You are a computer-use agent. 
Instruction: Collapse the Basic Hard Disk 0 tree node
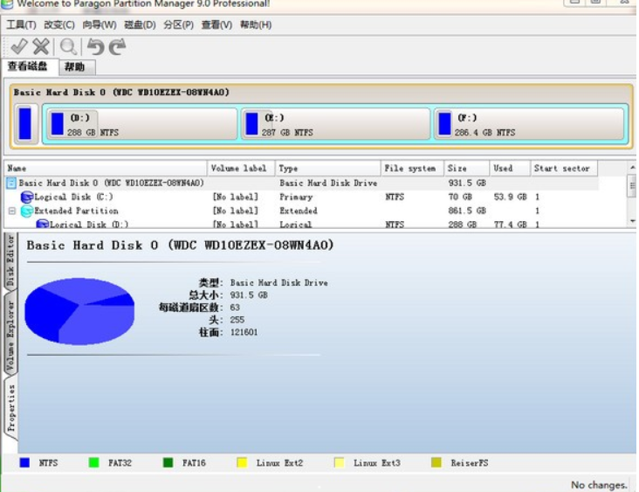[11, 184]
